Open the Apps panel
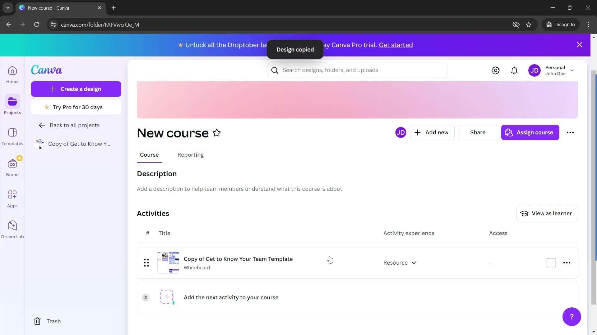Image resolution: width=597 pixels, height=335 pixels. click(12, 199)
